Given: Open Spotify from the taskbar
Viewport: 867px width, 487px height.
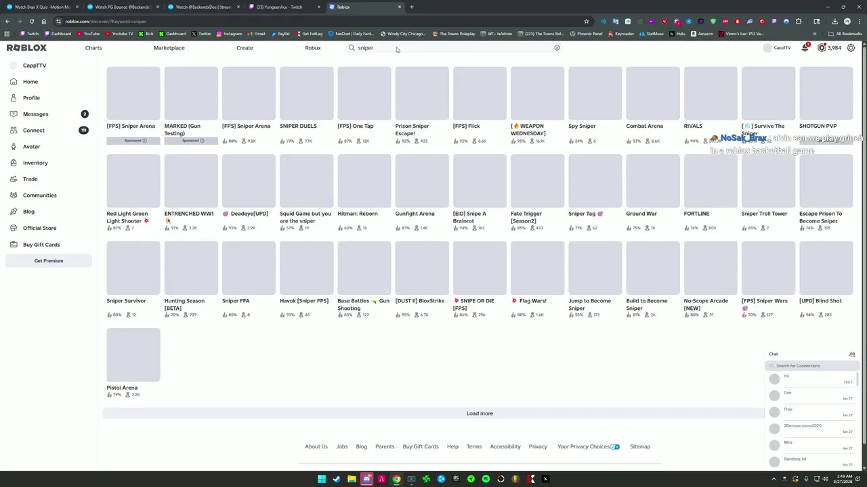Looking at the screenshot, I should [x=486, y=479].
